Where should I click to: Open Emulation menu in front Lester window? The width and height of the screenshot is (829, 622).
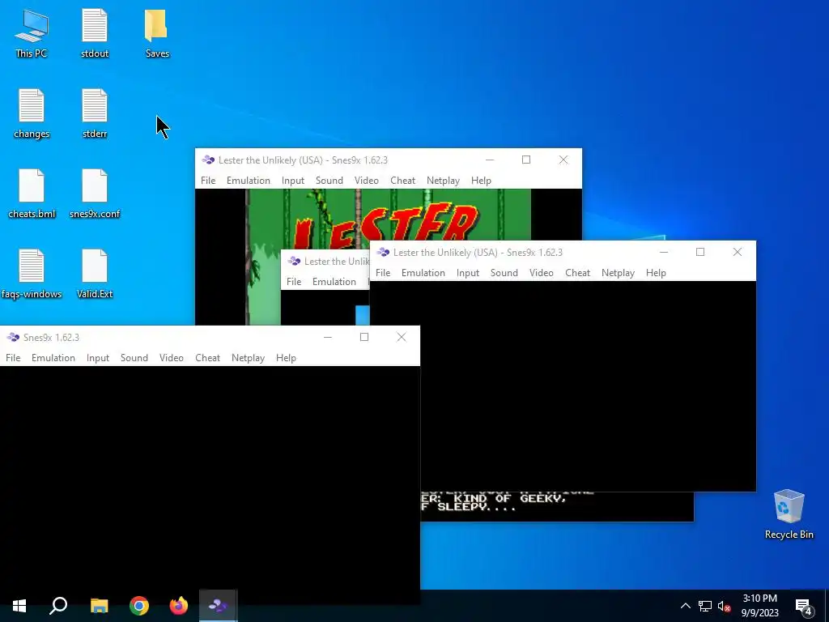pos(423,272)
